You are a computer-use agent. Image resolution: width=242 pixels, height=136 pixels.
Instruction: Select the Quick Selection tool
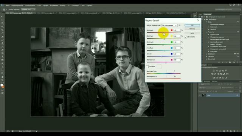point(2,26)
